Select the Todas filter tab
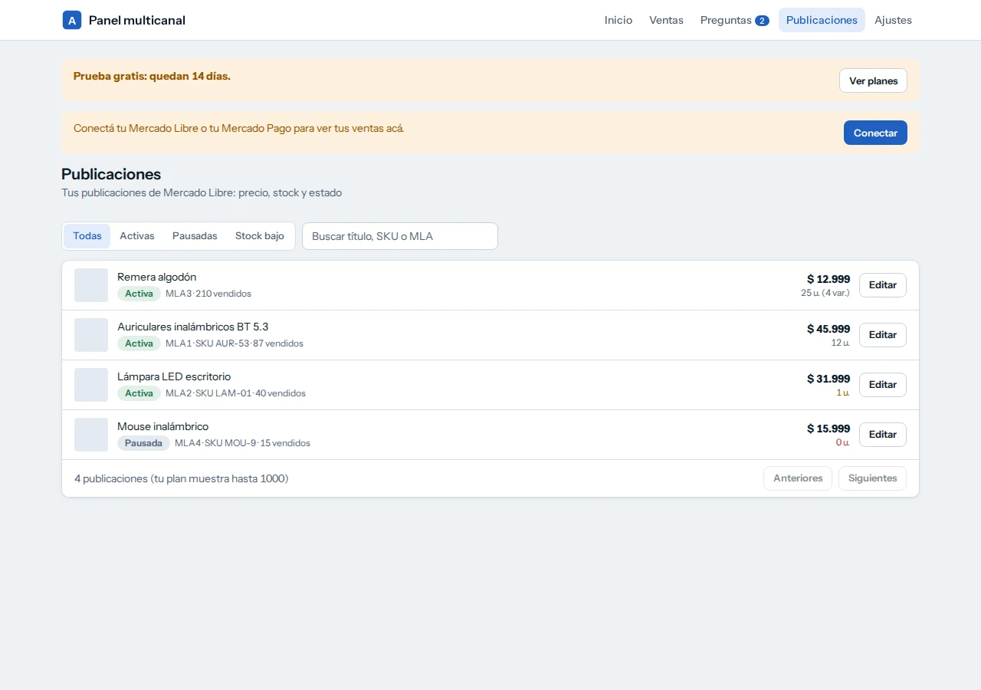The image size is (981, 690). pos(87,236)
